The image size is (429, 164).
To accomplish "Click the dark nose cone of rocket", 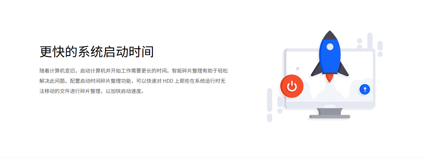I will click(330, 35).
